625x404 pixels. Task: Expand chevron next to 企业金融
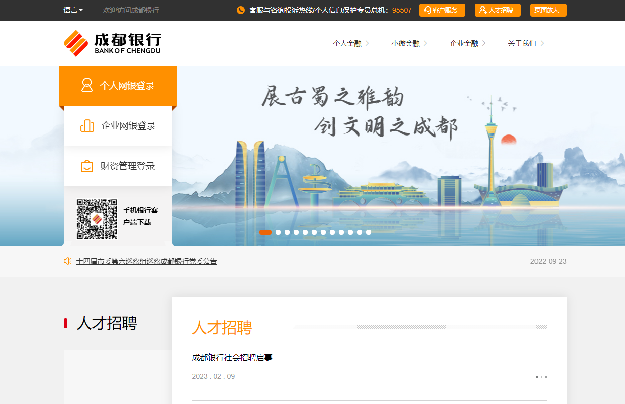[484, 43]
